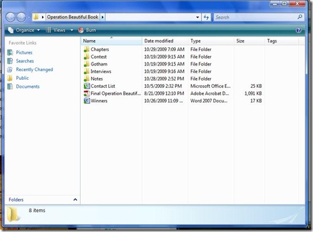Click the search magnifier icon
The image size is (313, 232).
point(300,17)
